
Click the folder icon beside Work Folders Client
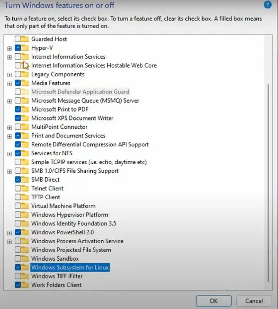[25, 285]
